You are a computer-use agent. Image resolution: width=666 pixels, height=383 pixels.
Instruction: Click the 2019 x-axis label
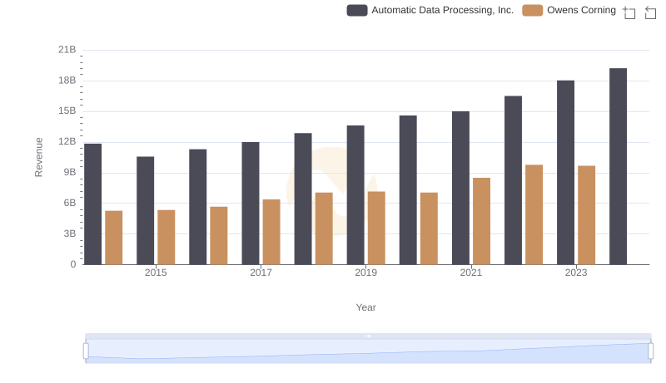click(365, 273)
